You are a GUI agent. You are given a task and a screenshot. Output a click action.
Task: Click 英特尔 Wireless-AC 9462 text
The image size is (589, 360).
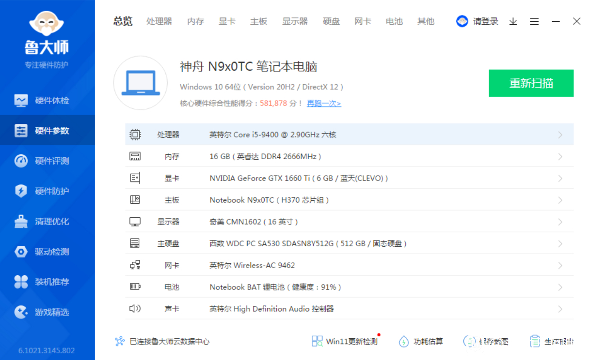252,266
